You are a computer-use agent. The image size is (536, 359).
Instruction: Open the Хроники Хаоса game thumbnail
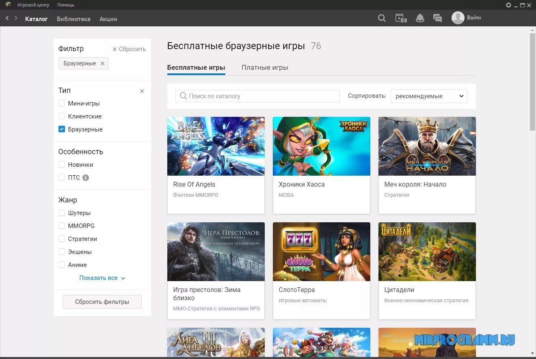coord(322,146)
